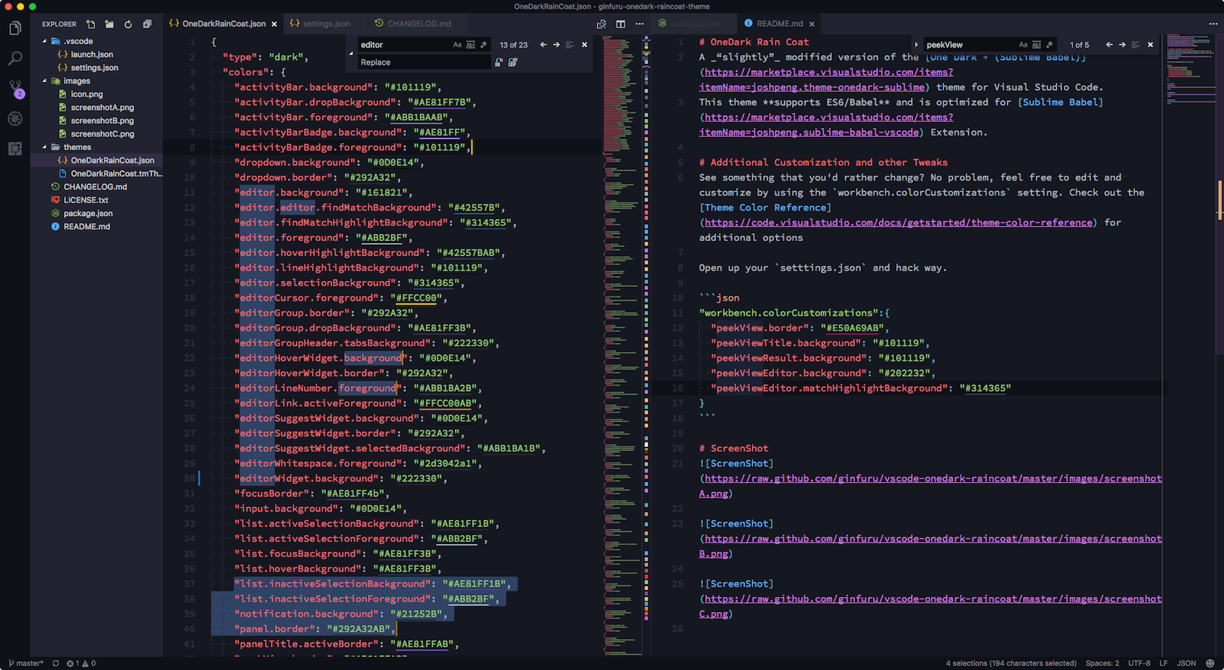Replace all matches button in find widget
The height and width of the screenshot is (670, 1224).
[x=513, y=62]
